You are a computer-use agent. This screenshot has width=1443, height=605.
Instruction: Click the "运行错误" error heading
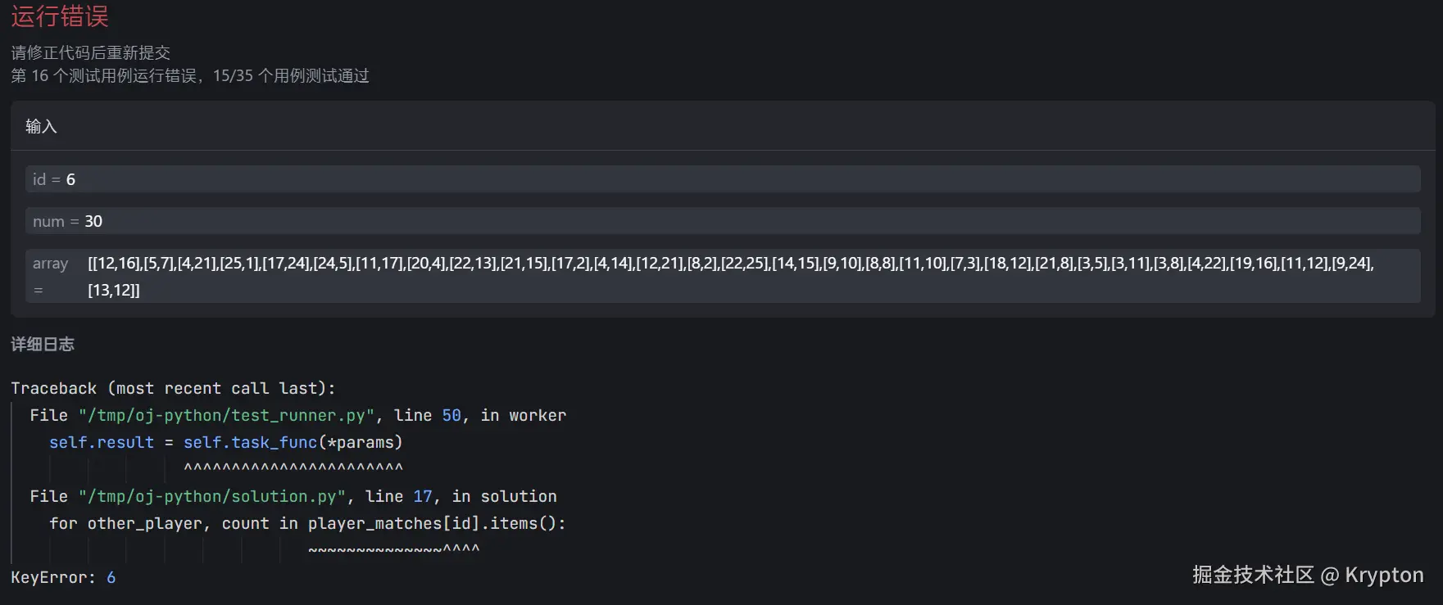(x=60, y=16)
